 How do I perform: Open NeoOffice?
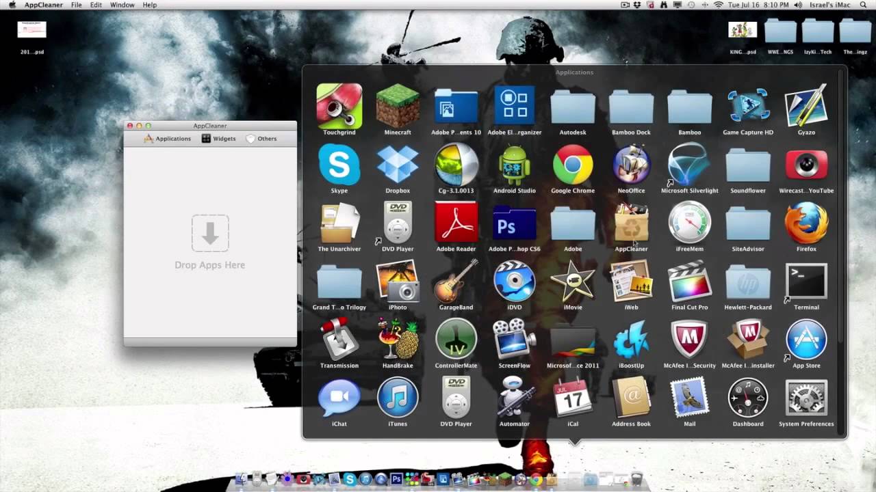coord(631,165)
